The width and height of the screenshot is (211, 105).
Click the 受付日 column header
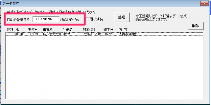pyautogui.click(x=33, y=30)
